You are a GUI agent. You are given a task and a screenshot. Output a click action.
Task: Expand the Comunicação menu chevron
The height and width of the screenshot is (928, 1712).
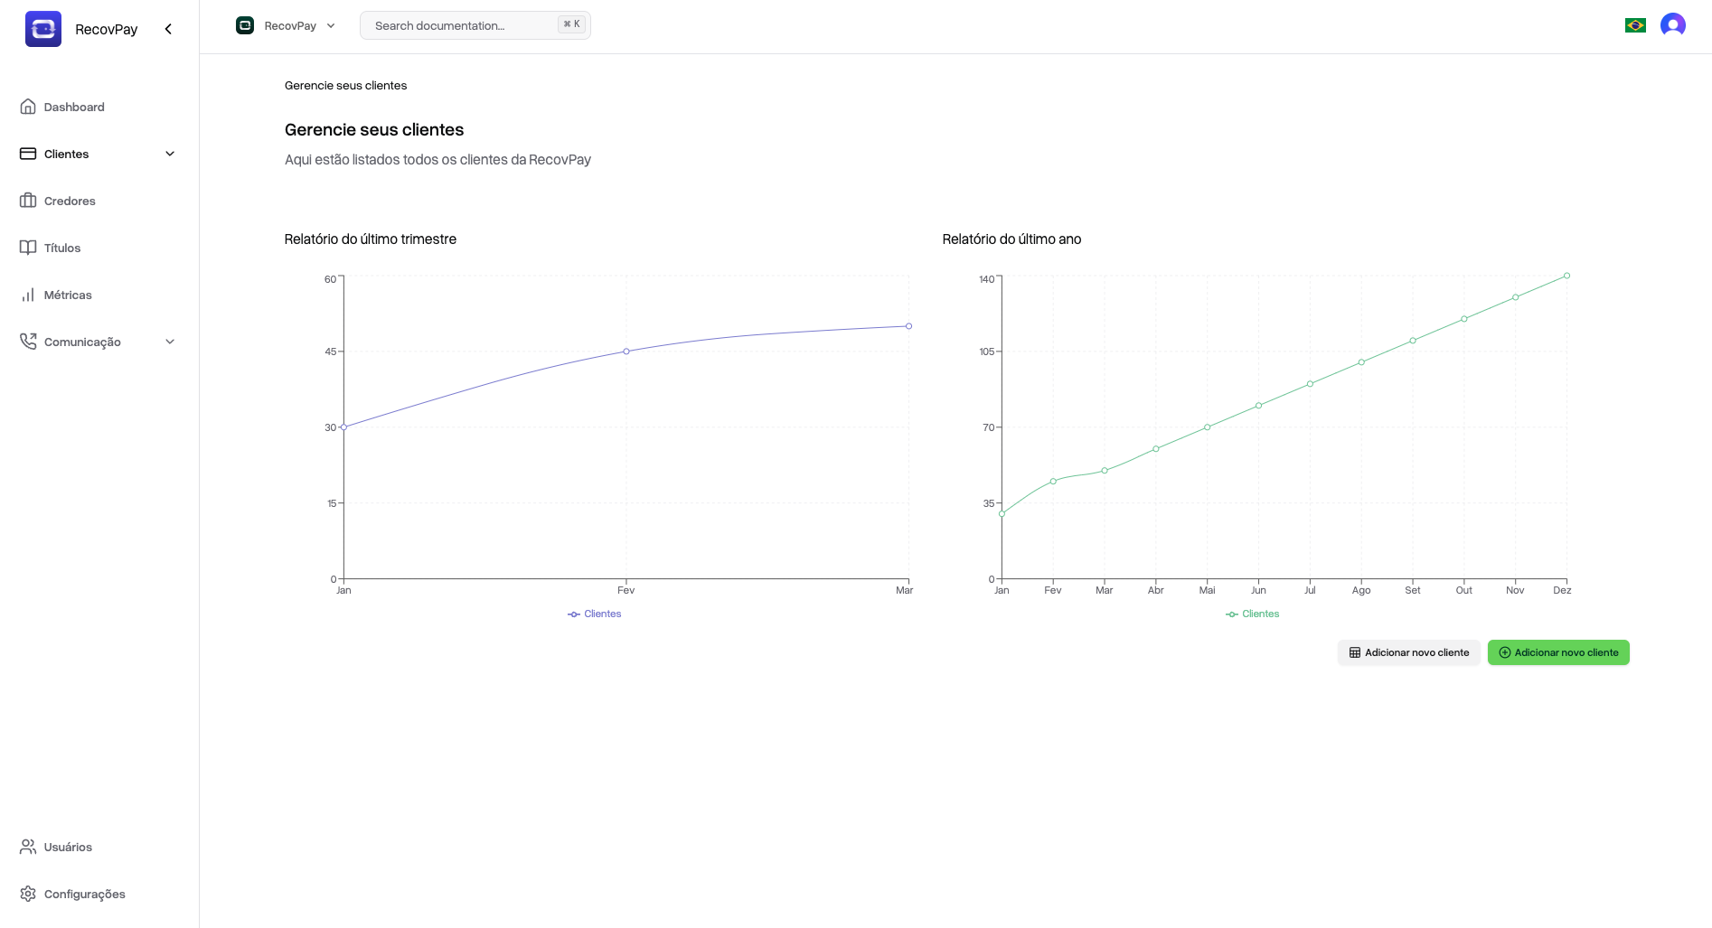[x=170, y=342]
